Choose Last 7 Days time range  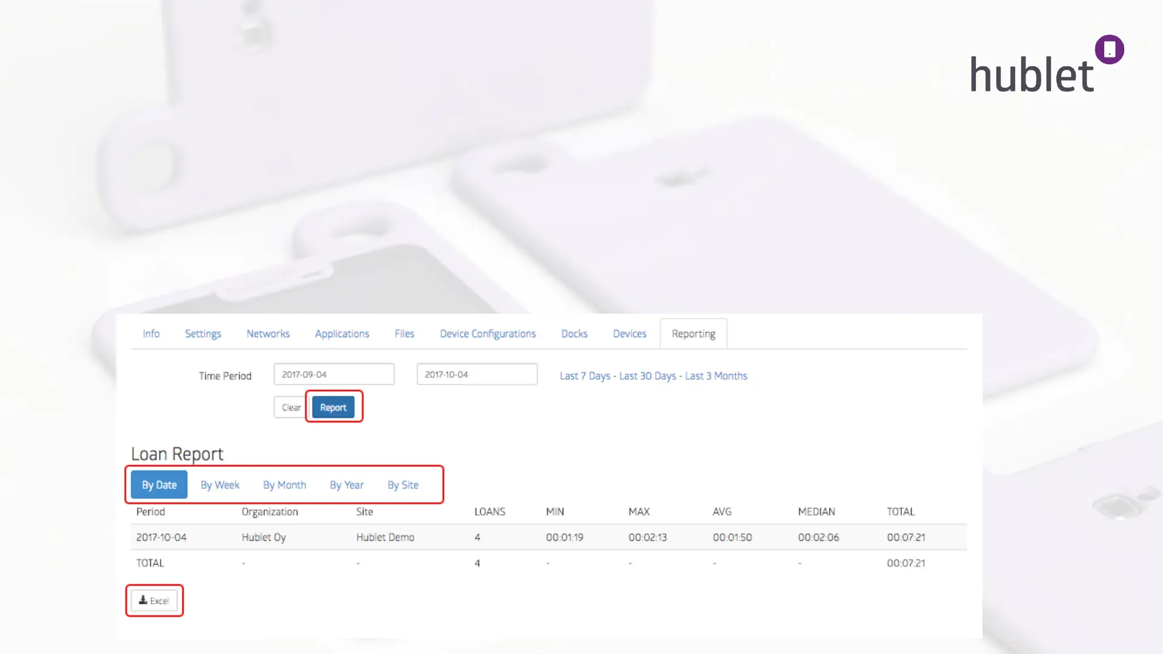[585, 376]
